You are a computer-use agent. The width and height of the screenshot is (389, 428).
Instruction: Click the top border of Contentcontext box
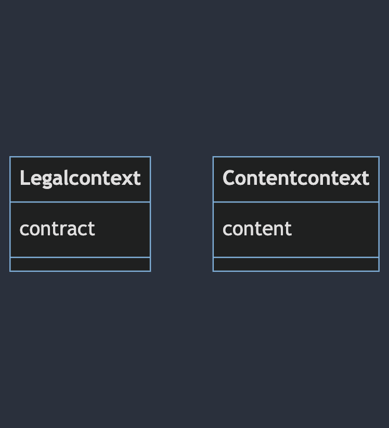(x=295, y=157)
